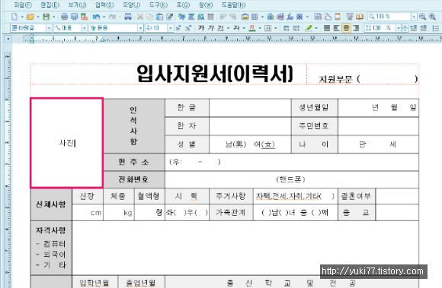Zoom in with the plus magnifier

432,17
